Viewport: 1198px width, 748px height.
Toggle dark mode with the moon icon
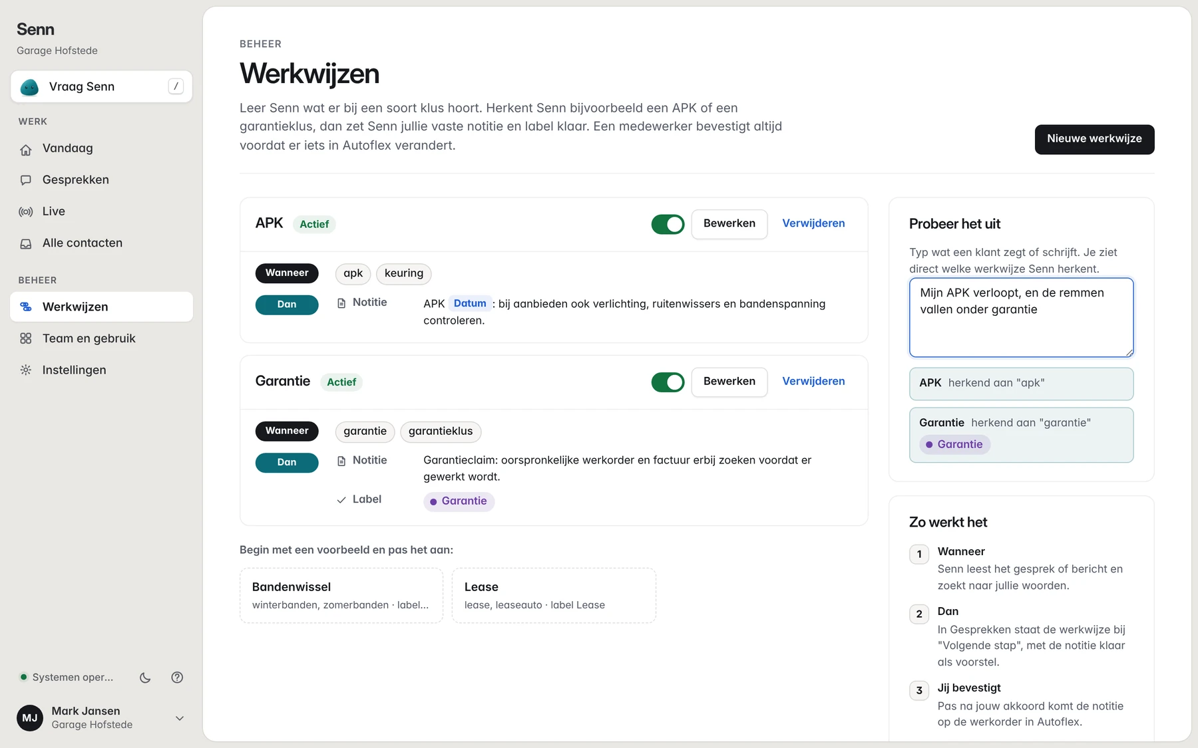[x=145, y=678]
